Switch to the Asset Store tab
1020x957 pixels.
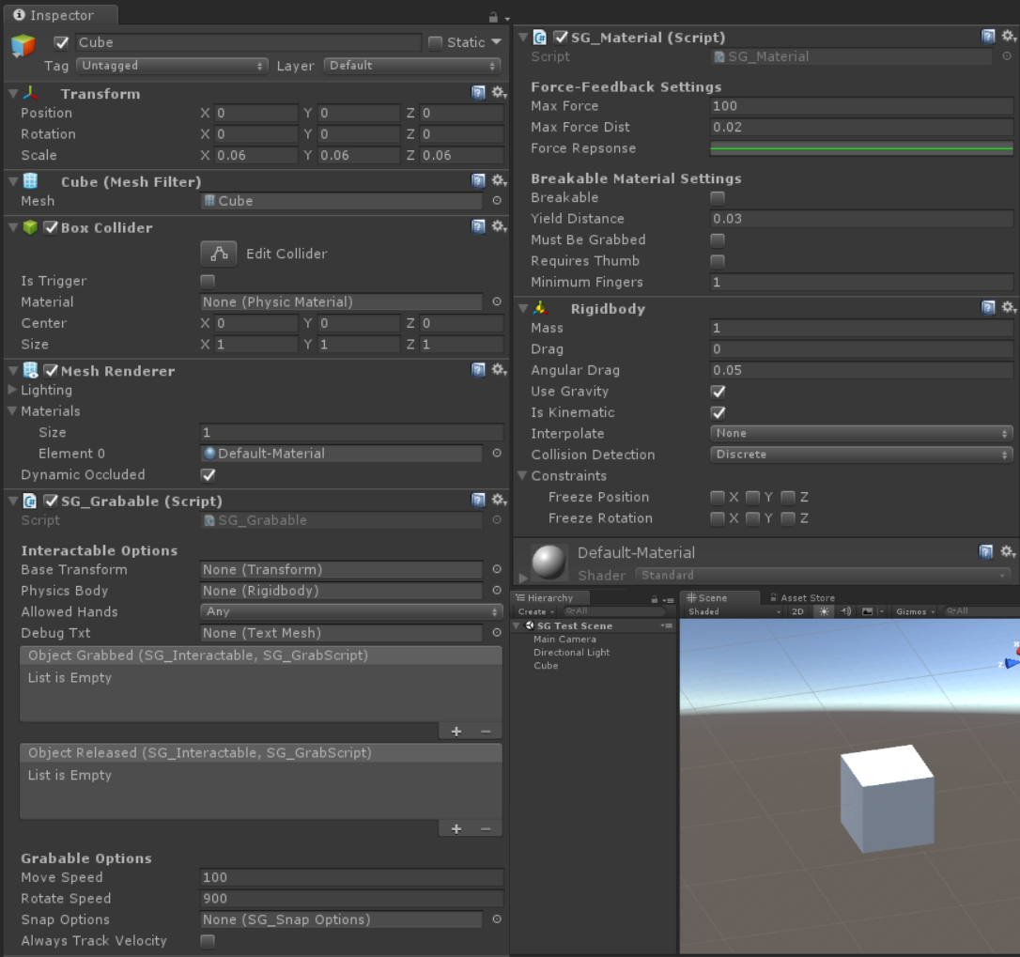(801, 597)
